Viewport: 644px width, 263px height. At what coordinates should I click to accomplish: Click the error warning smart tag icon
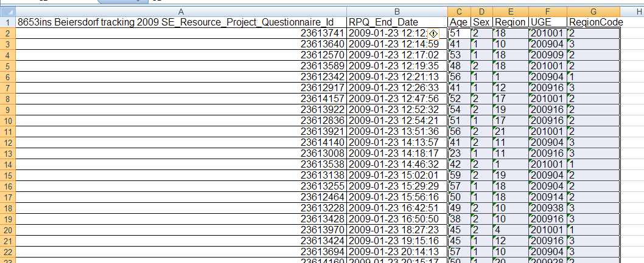pos(433,33)
